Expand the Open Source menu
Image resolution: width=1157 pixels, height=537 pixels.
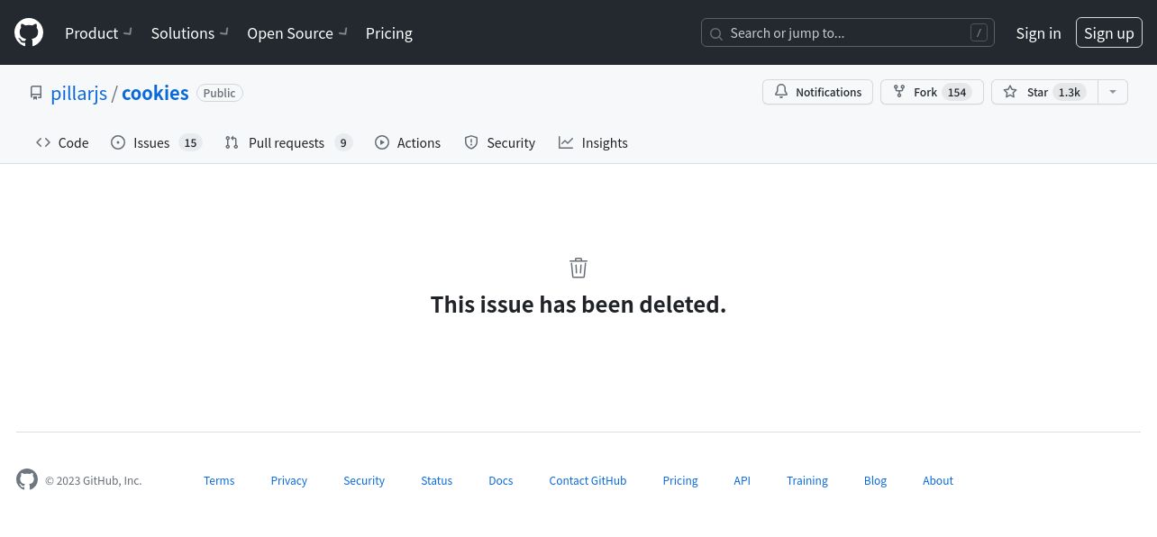[296, 32]
